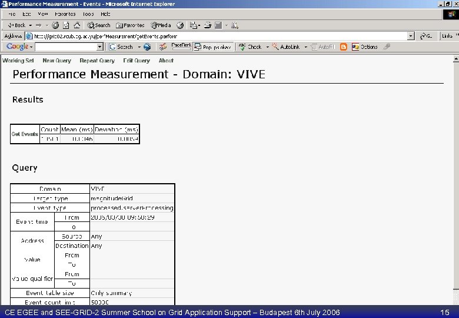Screen dimensions: 459x318
Task: Click the Refresh page icon
Action: pos(66,25)
